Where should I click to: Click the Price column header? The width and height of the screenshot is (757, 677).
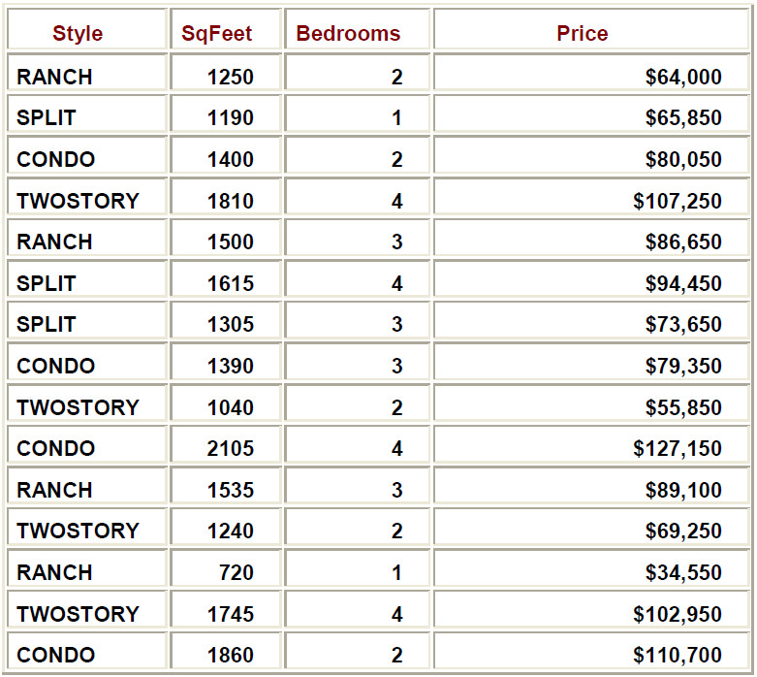point(583,33)
